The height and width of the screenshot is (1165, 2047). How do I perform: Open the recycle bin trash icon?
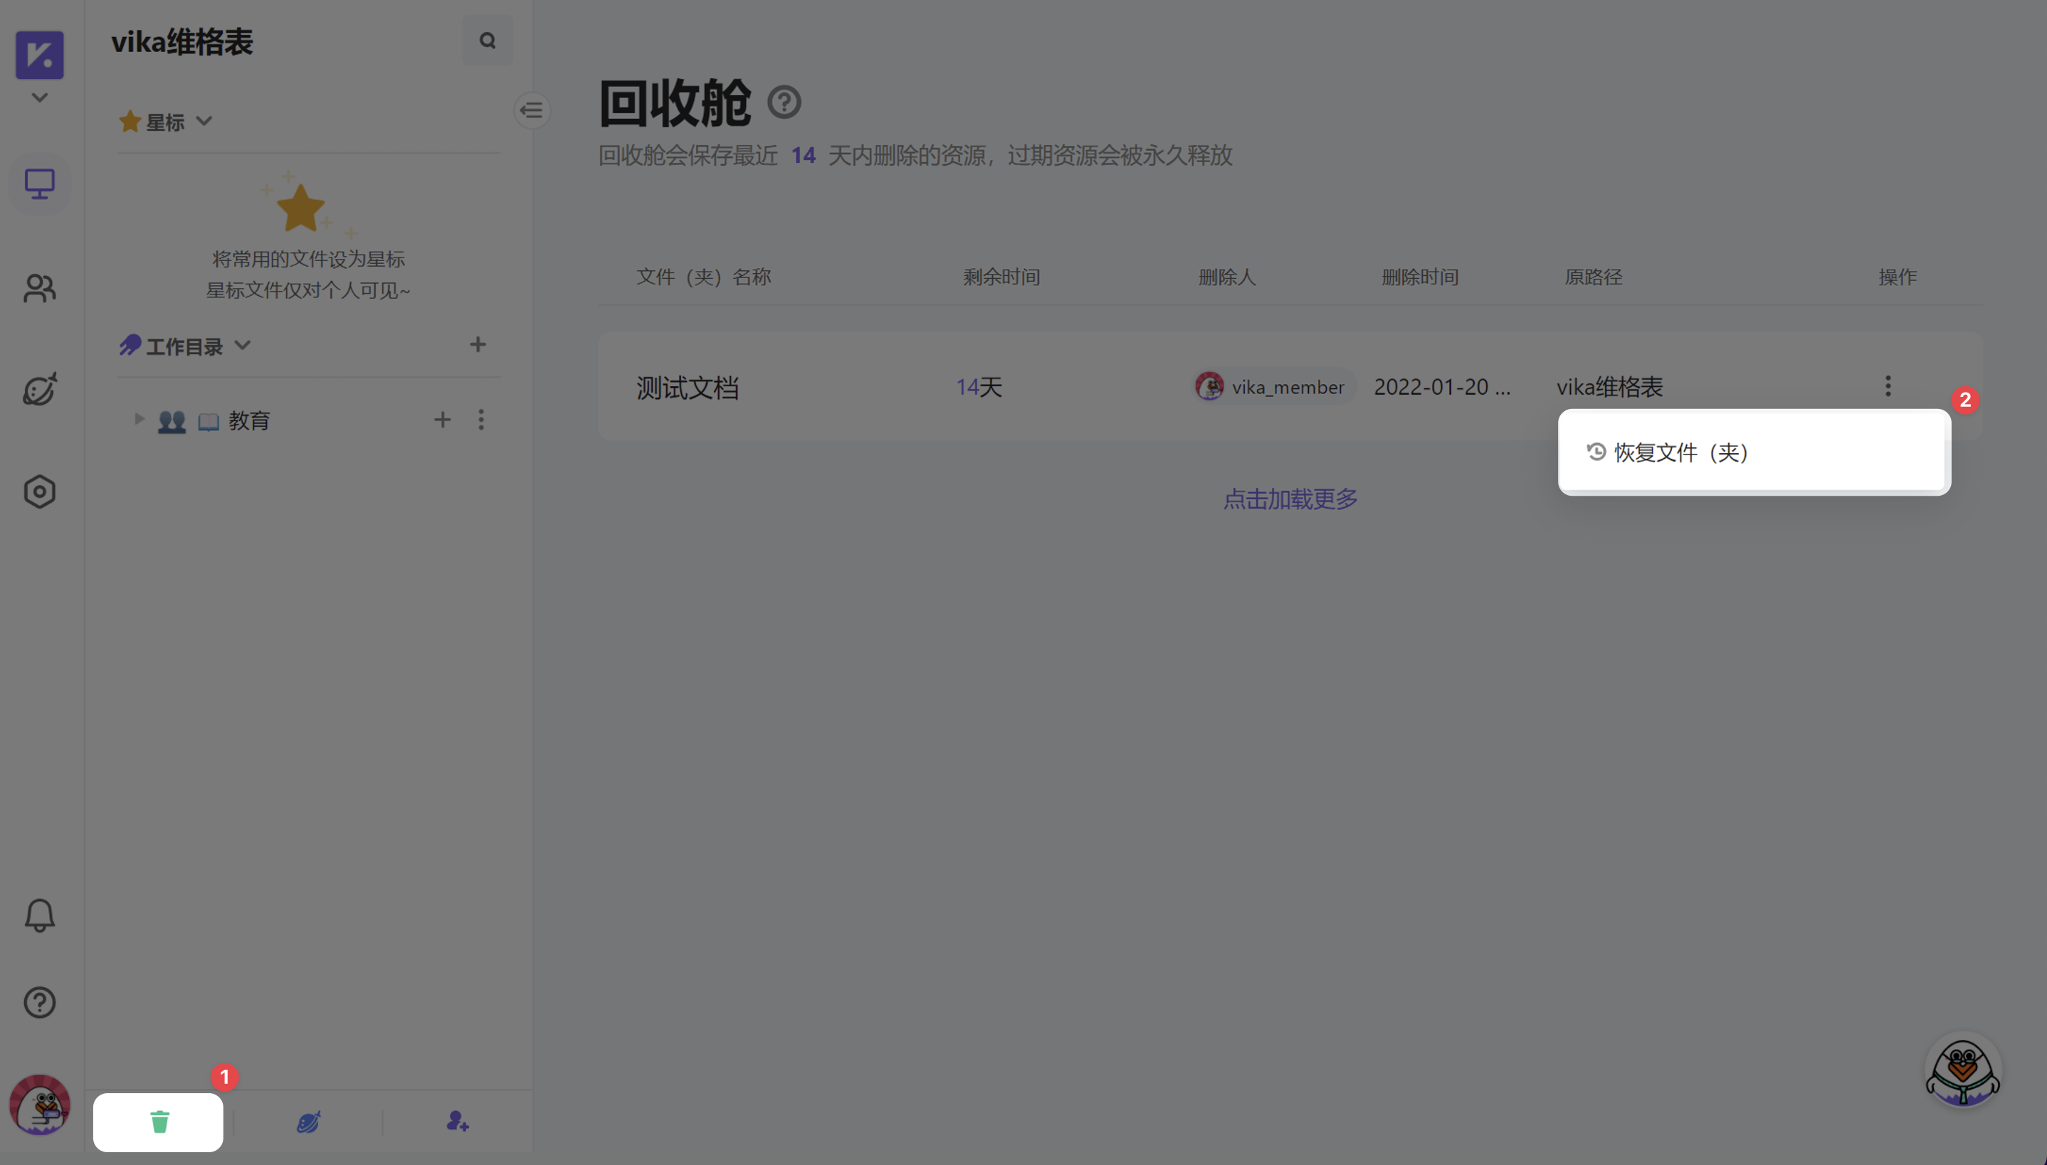(x=159, y=1122)
